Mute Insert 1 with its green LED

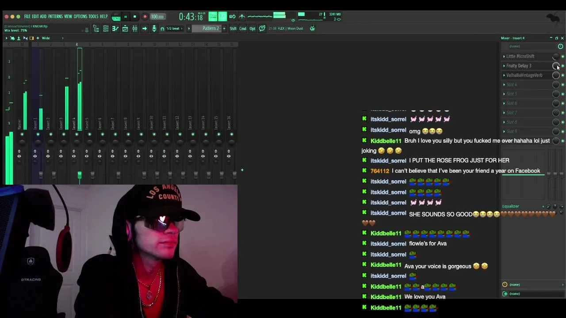coord(38,134)
